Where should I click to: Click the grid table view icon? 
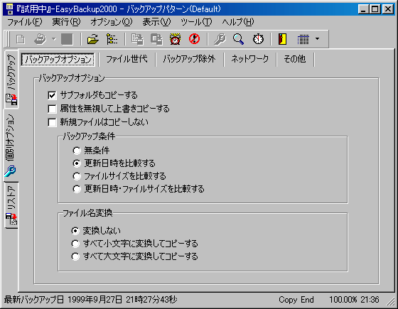pyautogui.click(x=303, y=40)
